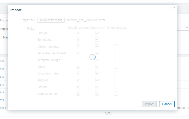
Task: Toggle Triggers create new checkbox
Action: [x=97, y=80]
